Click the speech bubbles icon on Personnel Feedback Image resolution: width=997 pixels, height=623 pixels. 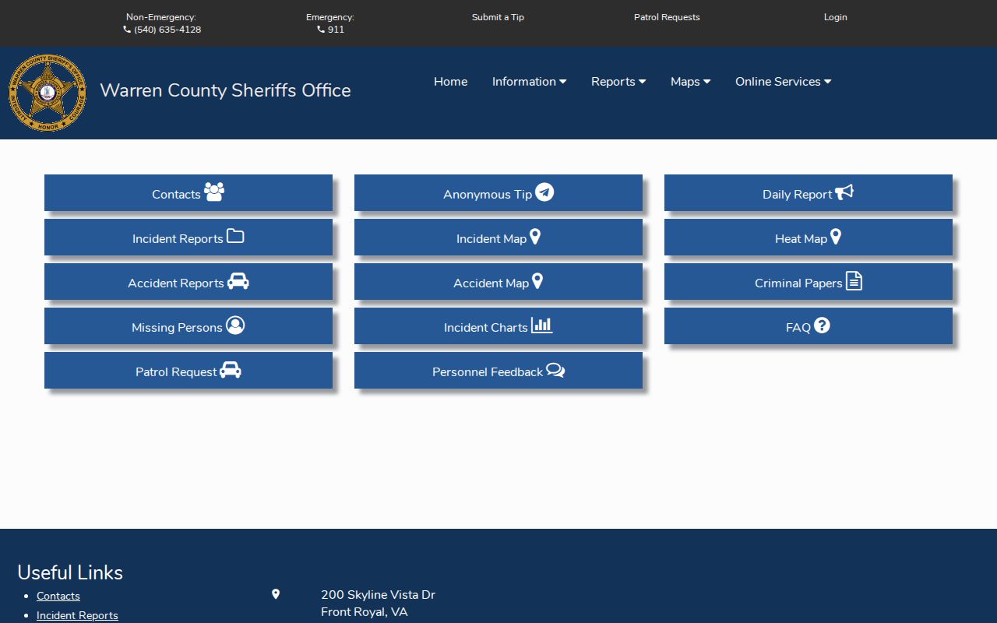click(x=555, y=370)
